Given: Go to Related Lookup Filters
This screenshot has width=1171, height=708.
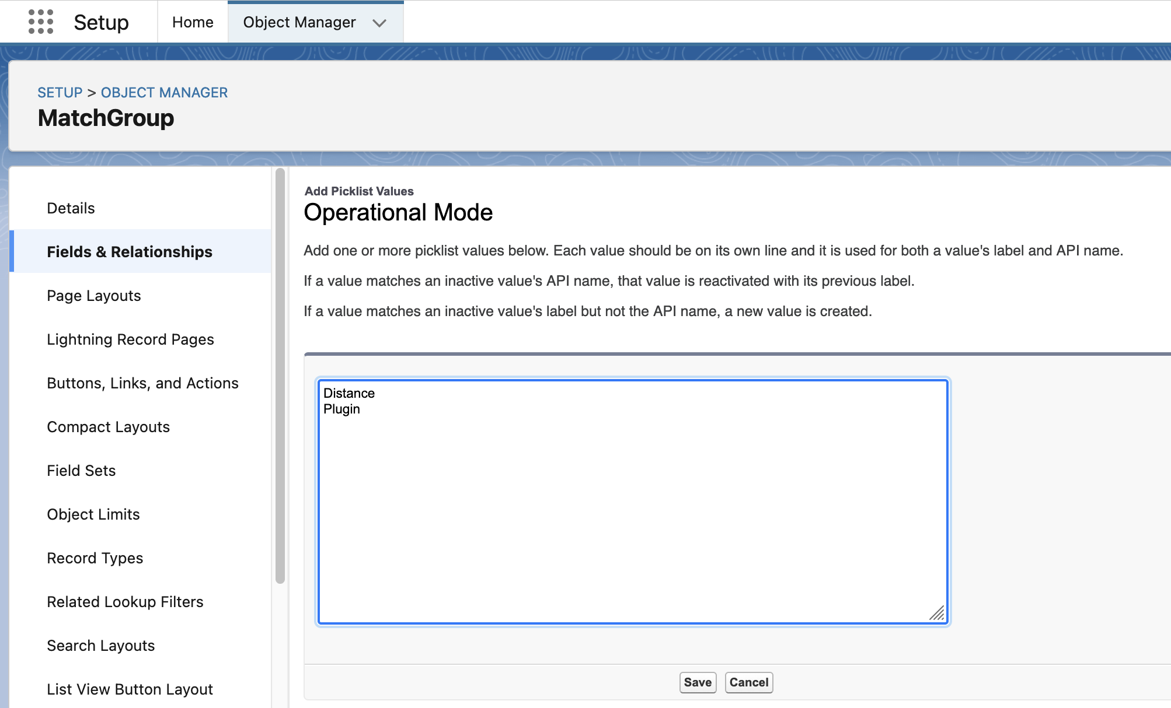Looking at the screenshot, I should [140, 602].
